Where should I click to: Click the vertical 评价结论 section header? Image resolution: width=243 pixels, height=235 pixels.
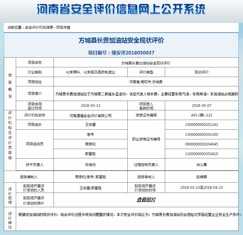pyautogui.click(x=10, y=221)
